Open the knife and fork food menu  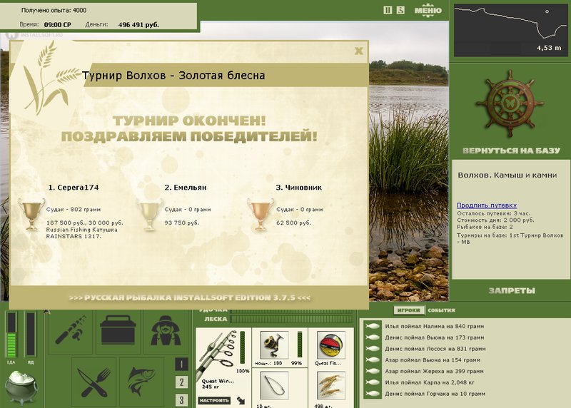[94, 382]
